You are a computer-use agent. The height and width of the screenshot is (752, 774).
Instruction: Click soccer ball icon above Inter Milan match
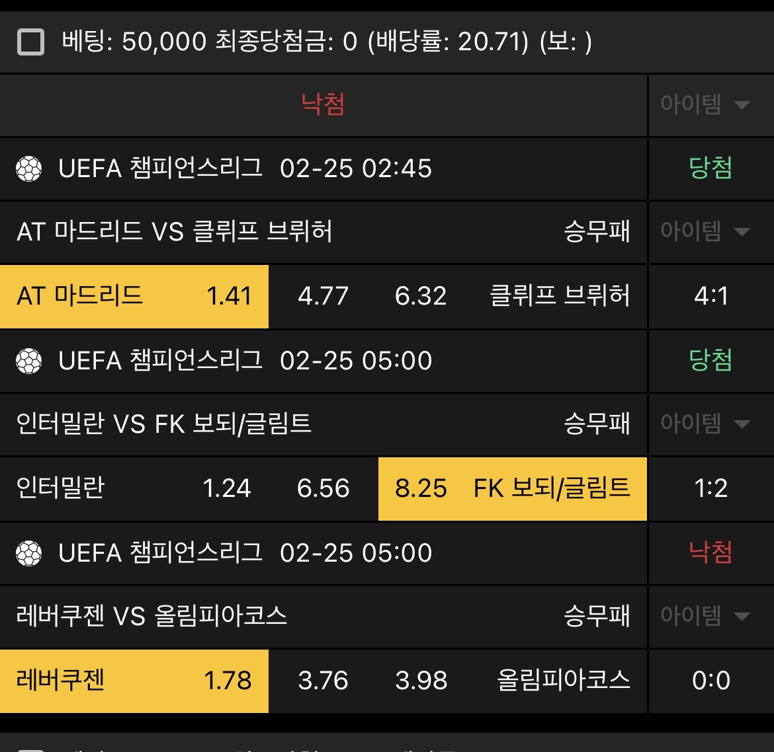pyautogui.click(x=29, y=361)
